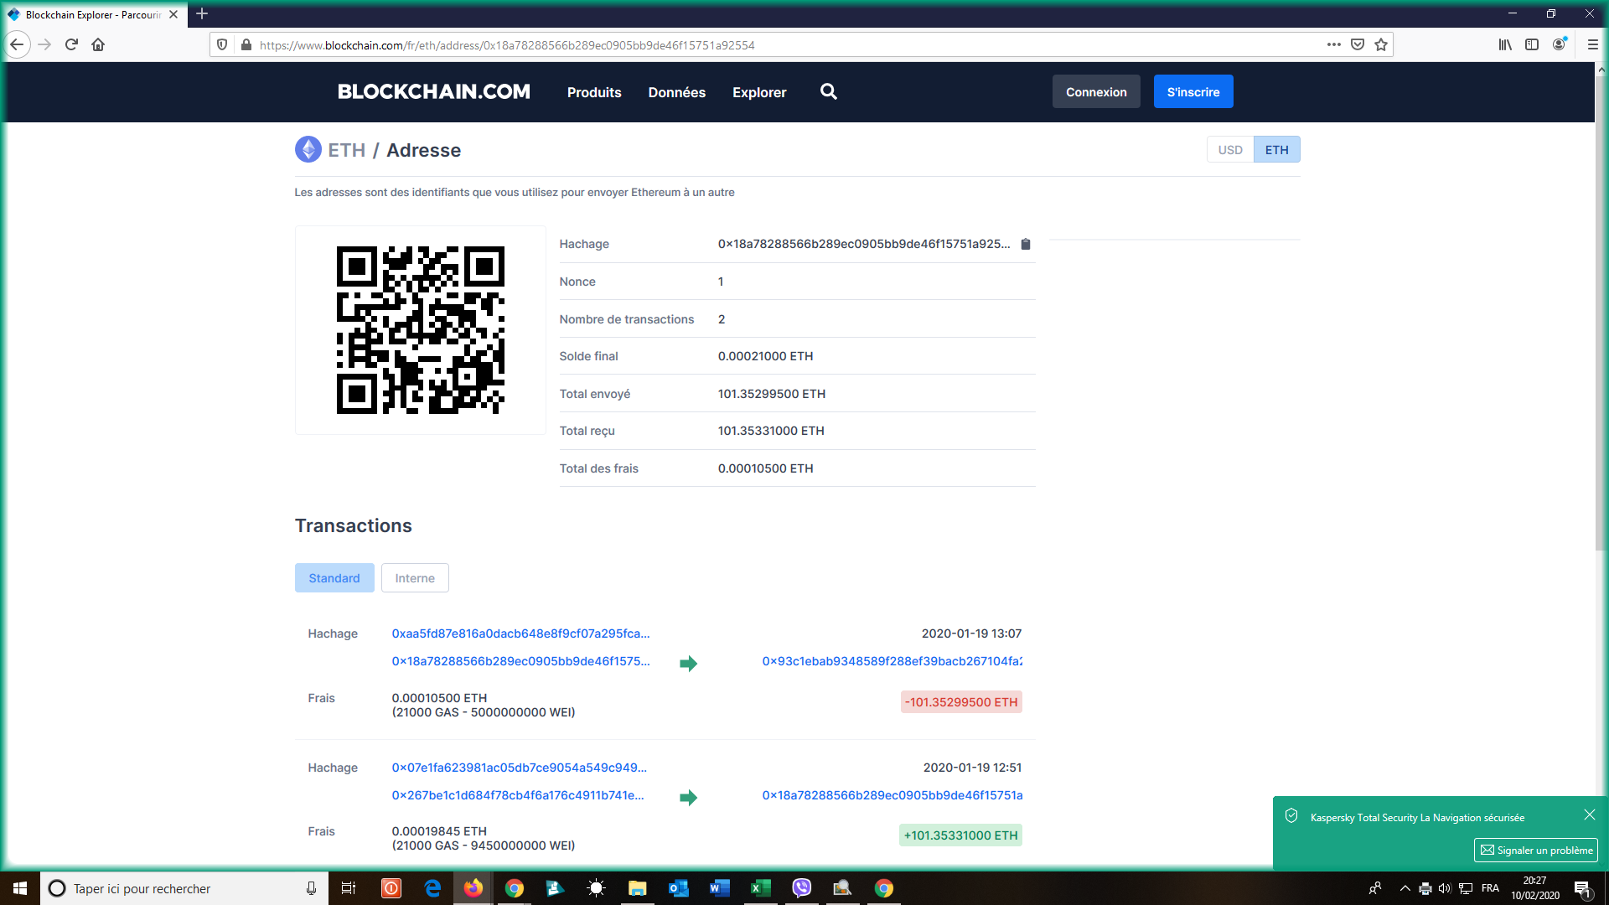Expand the Produits navigation menu
The height and width of the screenshot is (905, 1609).
[593, 92]
